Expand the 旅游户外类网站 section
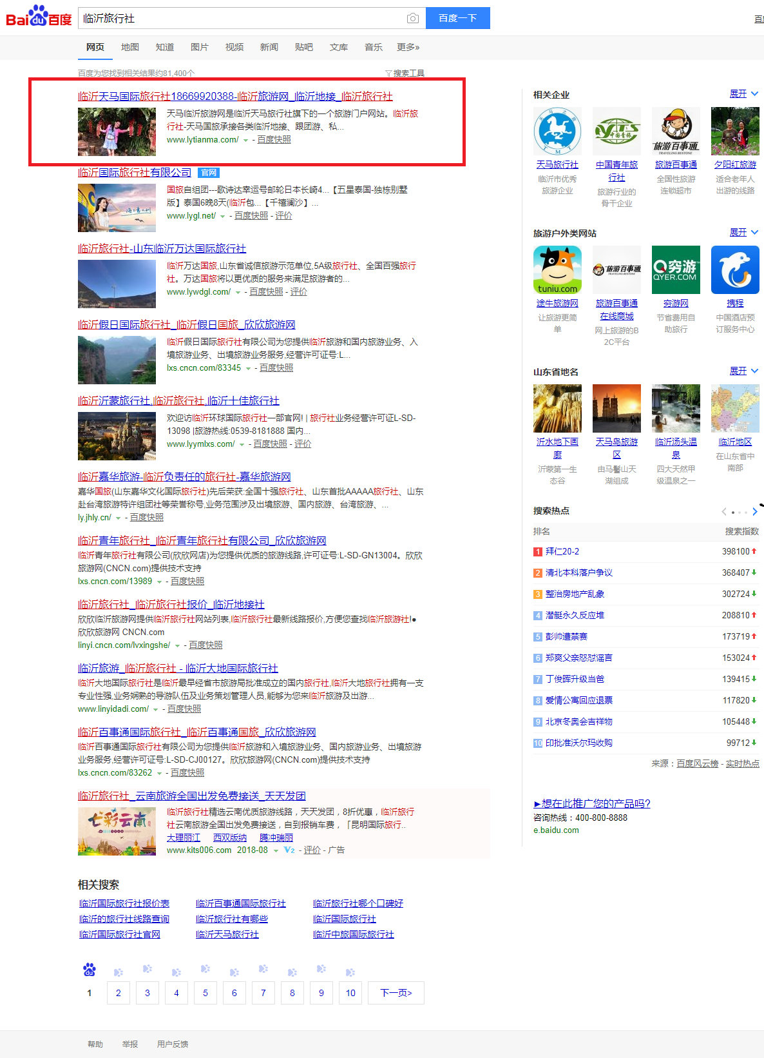The image size is (764, 1058). (x=743, y=233)
